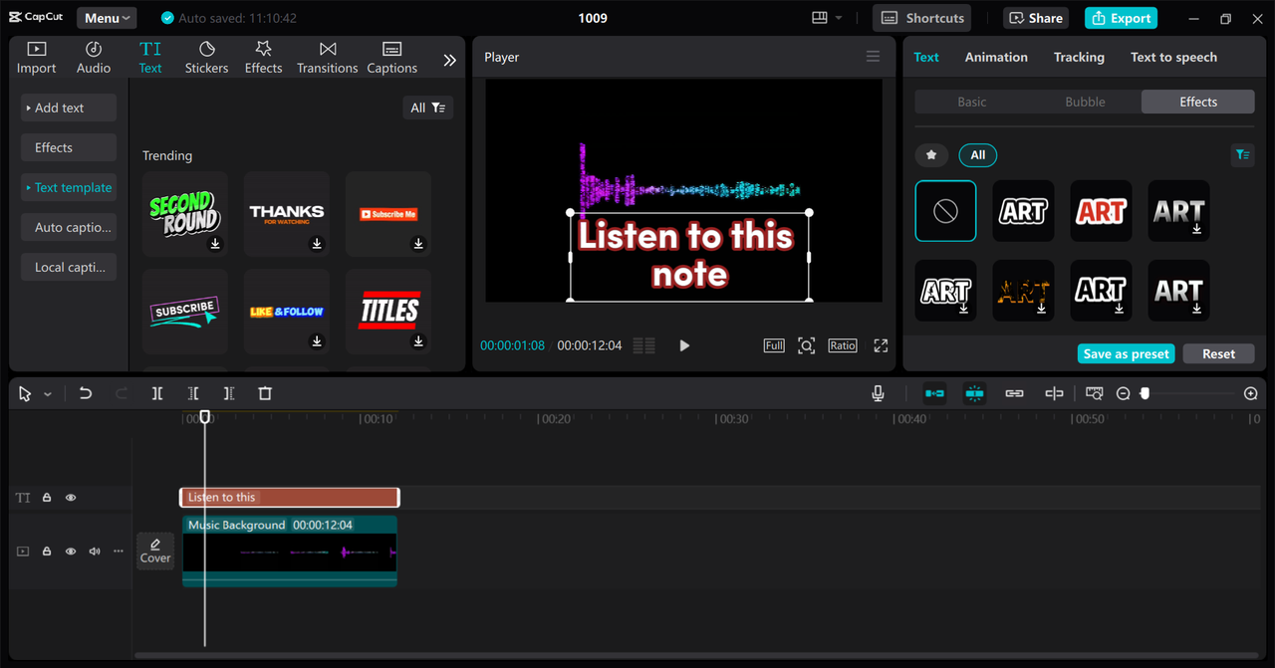Click the Export button
Viewport: 1275px width, 668px height.
tap(1121, 18)
